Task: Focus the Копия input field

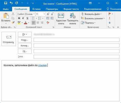Action: tap(77, 46)
